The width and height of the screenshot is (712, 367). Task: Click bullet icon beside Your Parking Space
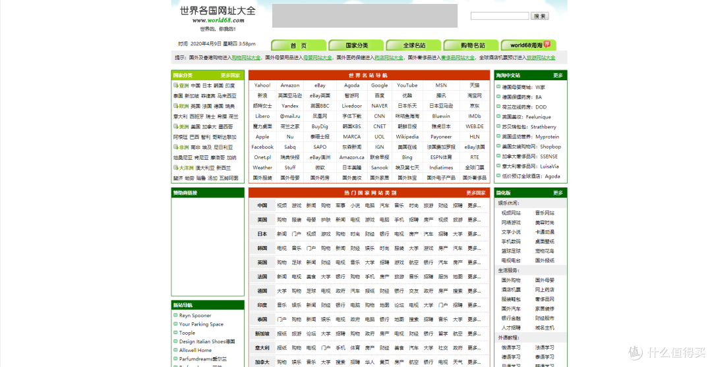[175, 324]
